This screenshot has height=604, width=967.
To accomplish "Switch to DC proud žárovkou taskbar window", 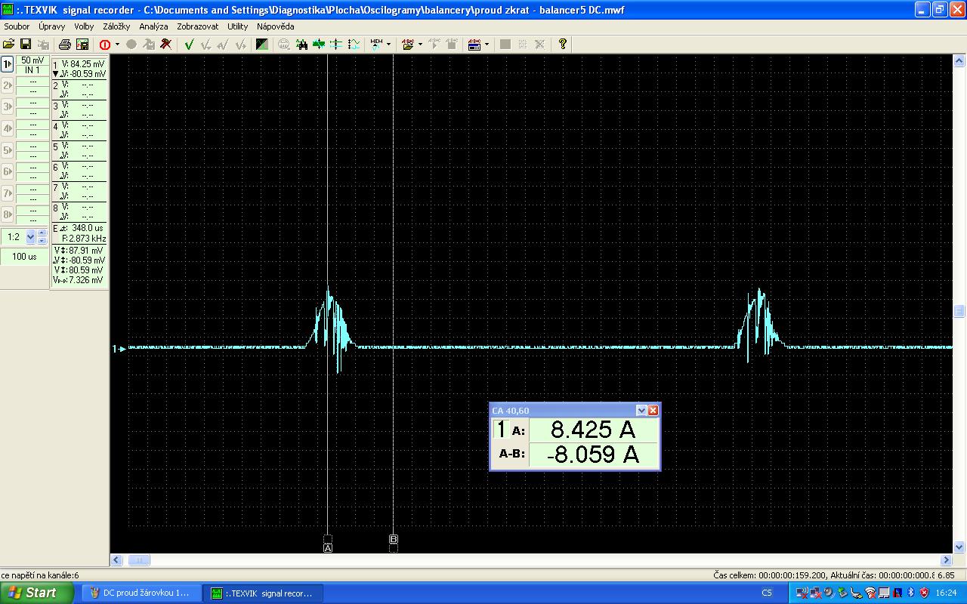I will point(141,593).
